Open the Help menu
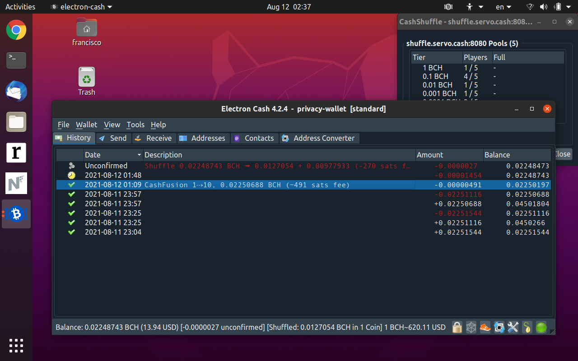This screenshot has width=578, height=361. (158, 125)
